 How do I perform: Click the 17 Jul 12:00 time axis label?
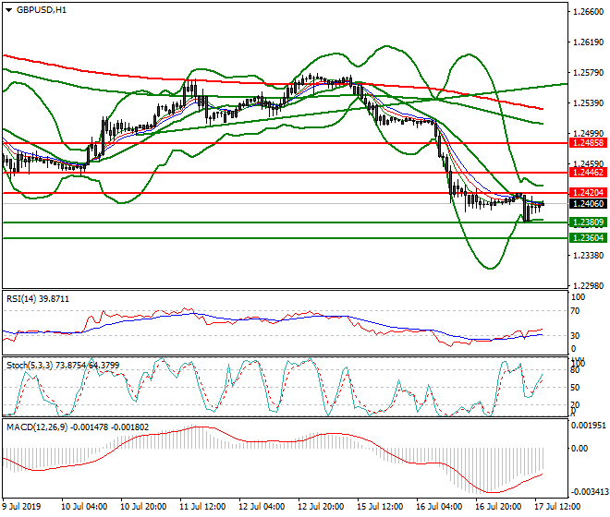pos(557,507)
